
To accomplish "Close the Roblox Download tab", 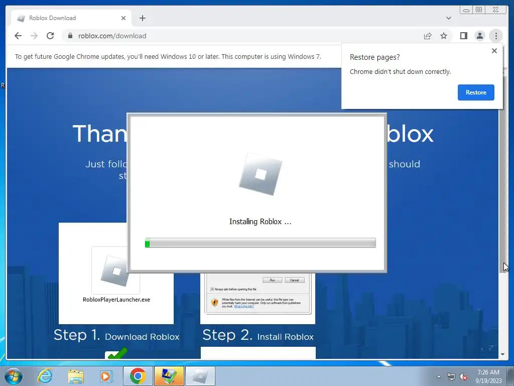I will click(123, 18).
